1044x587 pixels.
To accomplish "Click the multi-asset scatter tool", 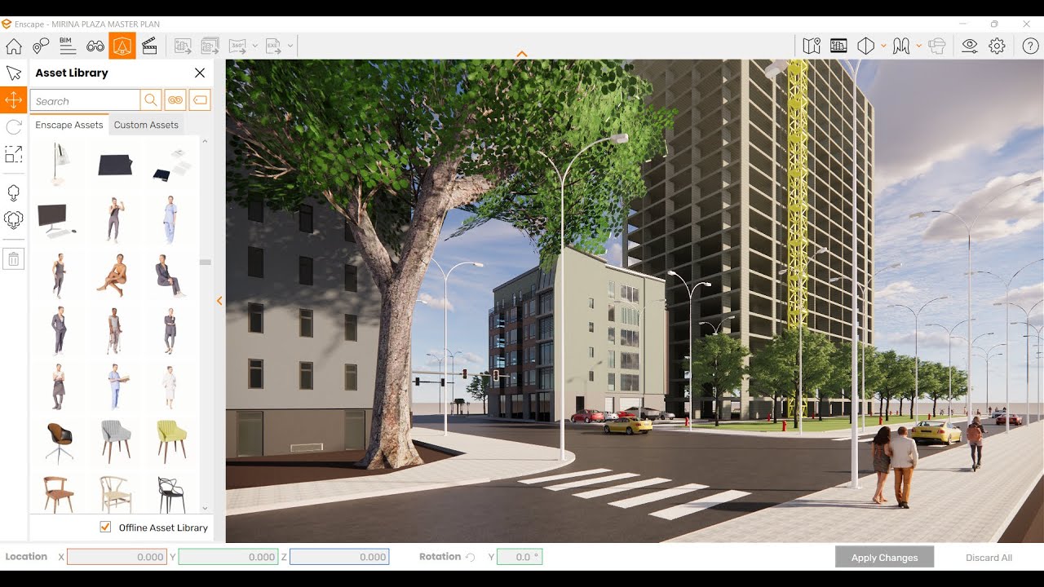I will click(x=14, y=220).
